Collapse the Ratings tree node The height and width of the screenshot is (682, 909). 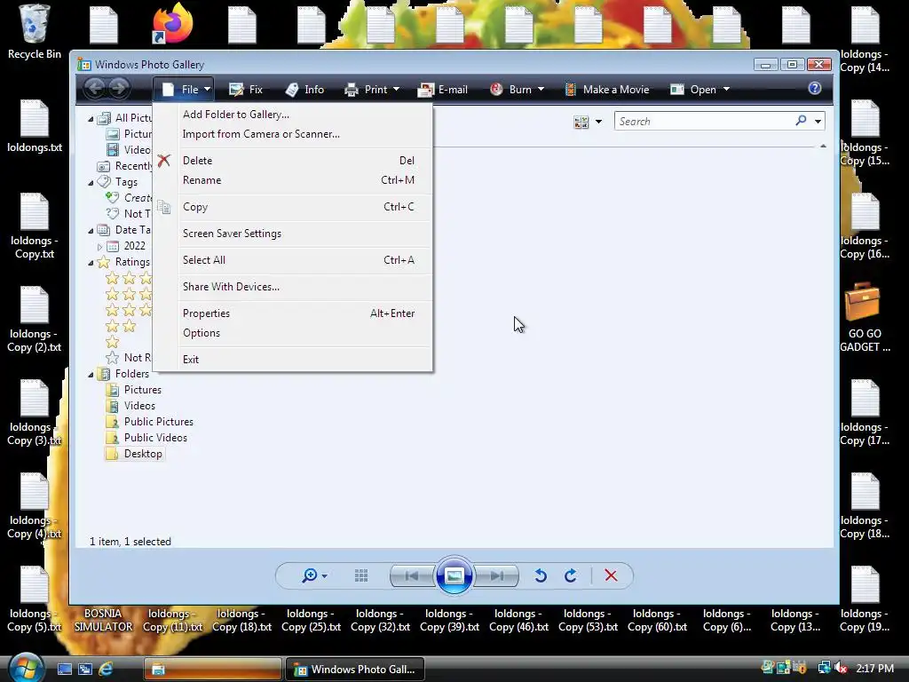pyautogui.click(x=91, y=263)
